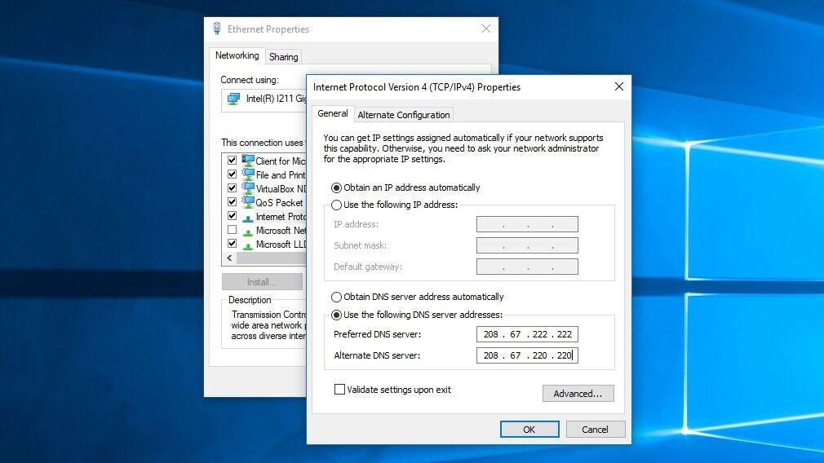Click the QoS Packet Scheduler icon
Viewport: 824px width, 463px height.
pos(248,201)
